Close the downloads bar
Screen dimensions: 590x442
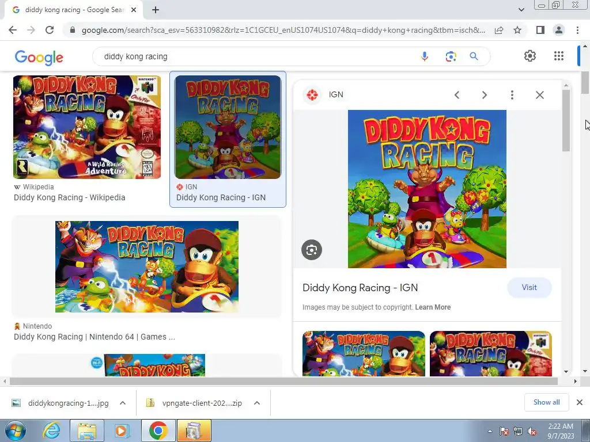coord(580,402)
